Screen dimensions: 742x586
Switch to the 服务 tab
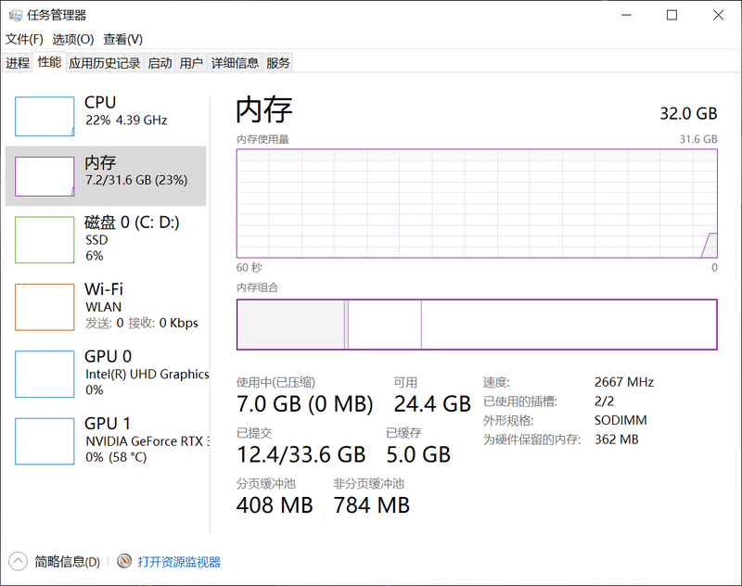point(278,63)
